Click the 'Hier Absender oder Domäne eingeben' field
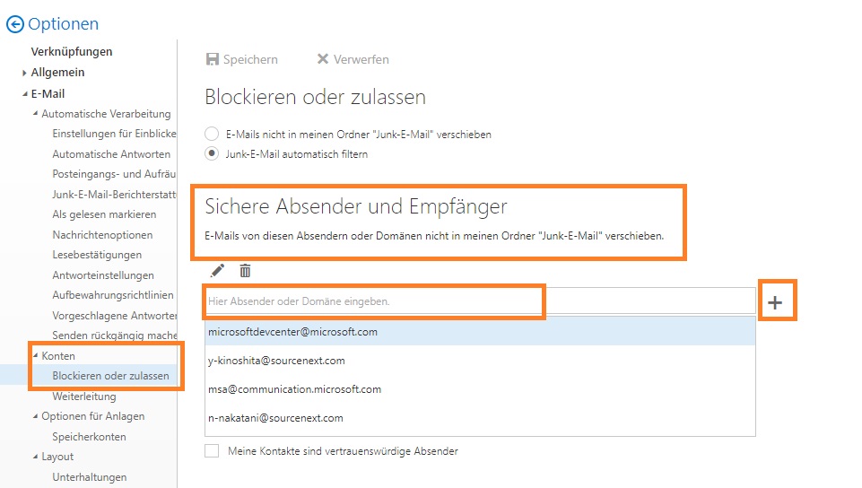 tap(480, 301)
